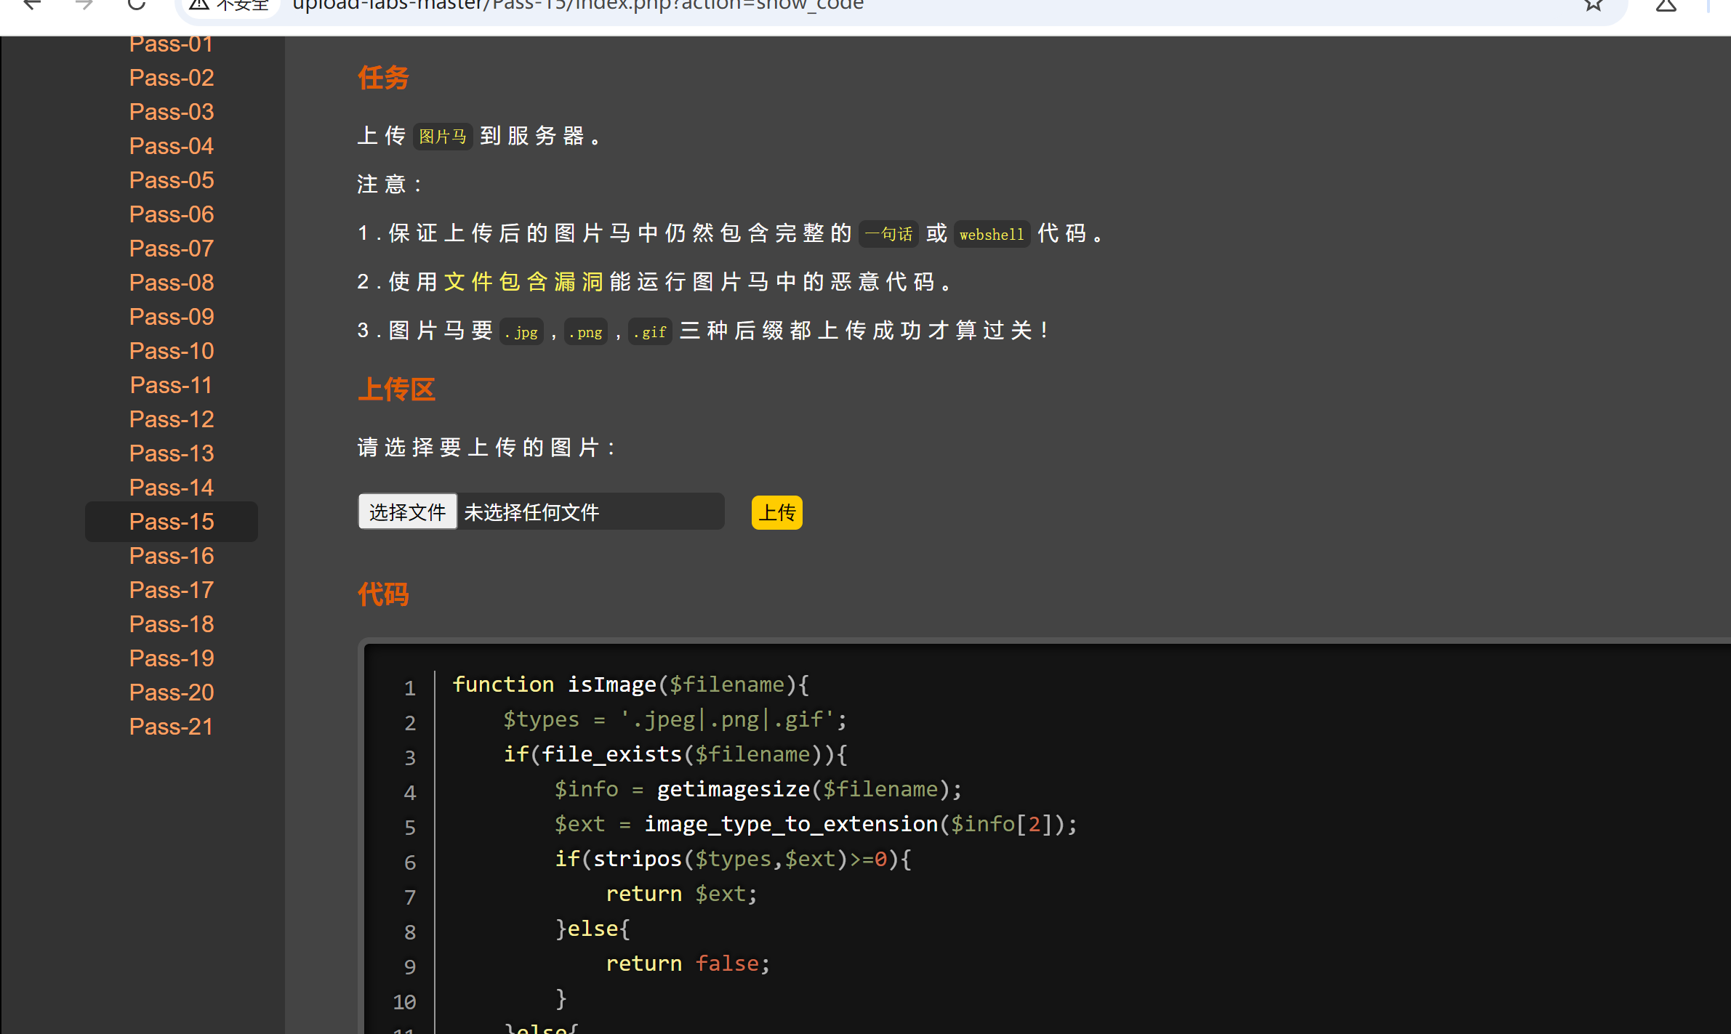
Task: Click the 图片马 highlighted tag
Action: (x=442, y=137)
